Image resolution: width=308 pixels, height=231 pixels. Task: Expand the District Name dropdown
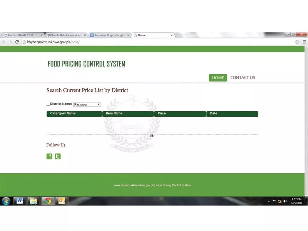click(x=87, y=104)
